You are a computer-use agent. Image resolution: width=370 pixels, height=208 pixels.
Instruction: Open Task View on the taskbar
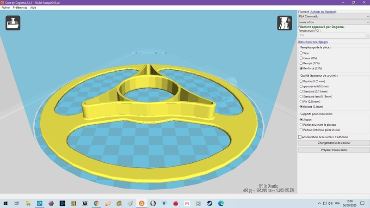[x=17, y=203]
